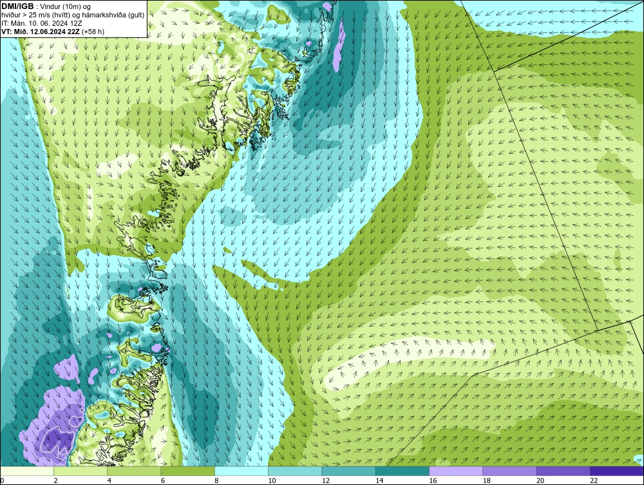Click the legend scale value 18
Viewport: 644px width, 485px height.
tap(486, 481)
